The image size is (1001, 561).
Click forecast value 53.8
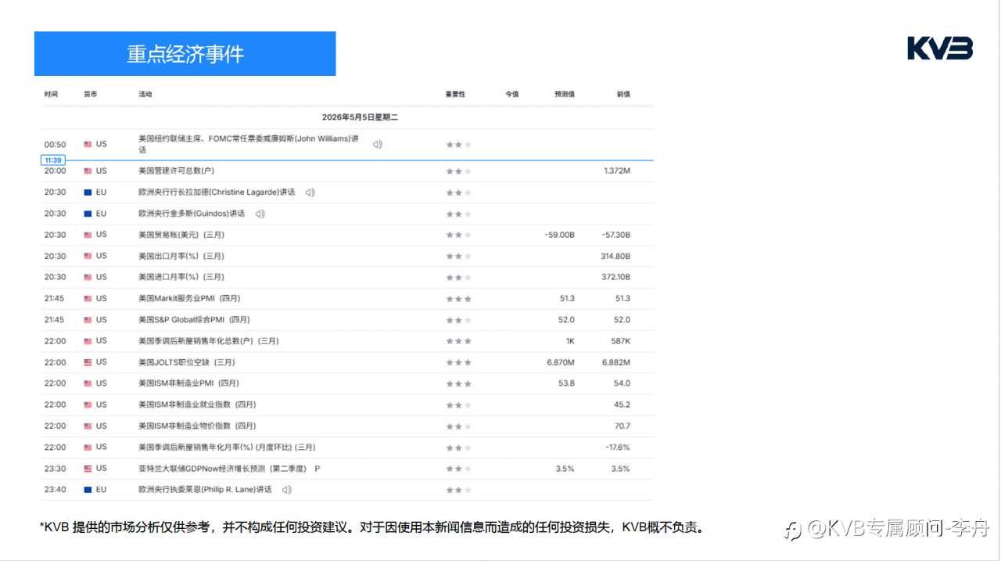567,383
